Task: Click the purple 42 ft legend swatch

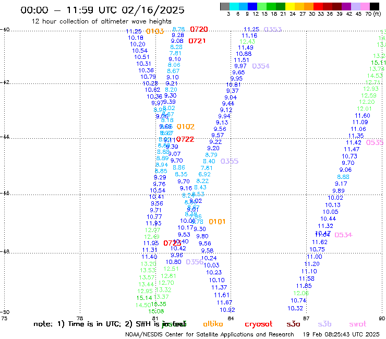Action: tap(346, 6)
